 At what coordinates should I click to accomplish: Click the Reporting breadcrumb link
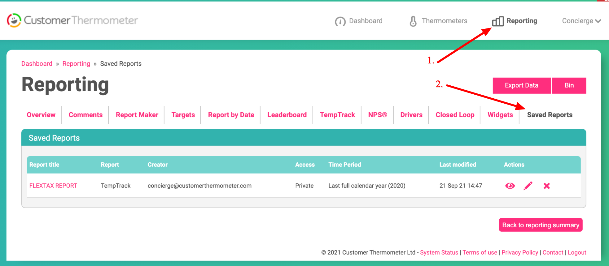[x=76, y=64]
